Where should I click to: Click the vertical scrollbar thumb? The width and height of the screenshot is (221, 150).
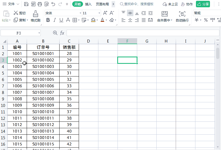(218, 53)
